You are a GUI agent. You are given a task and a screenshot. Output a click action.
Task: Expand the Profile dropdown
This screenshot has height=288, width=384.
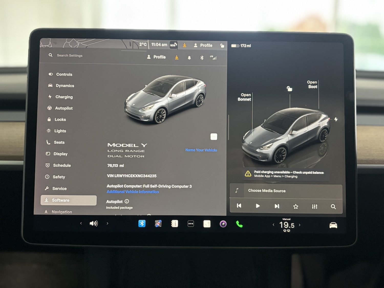point(156,57)
